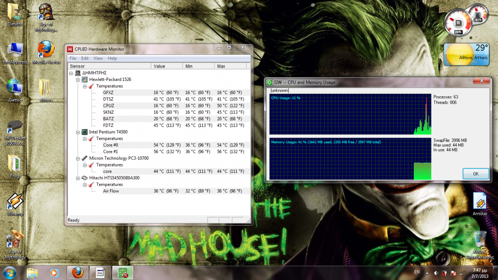498x280 pixels.
Task: Click the volume icon in system tray
Action: [x=436, y=273]
